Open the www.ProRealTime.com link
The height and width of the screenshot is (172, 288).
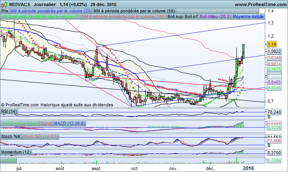(260, 4)
